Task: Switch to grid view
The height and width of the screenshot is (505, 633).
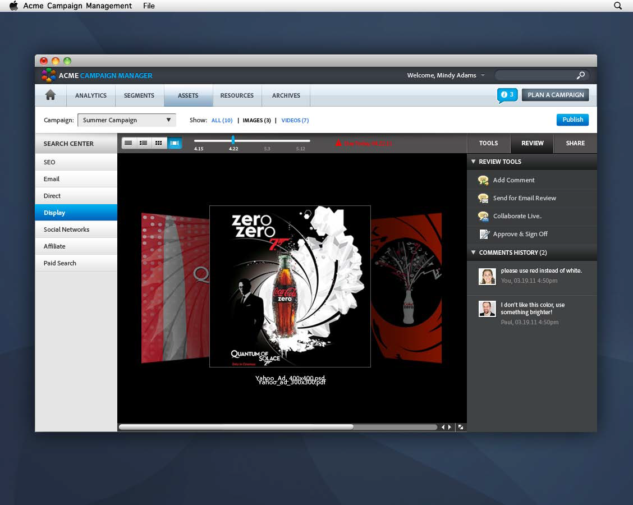Action: point(159,143)
